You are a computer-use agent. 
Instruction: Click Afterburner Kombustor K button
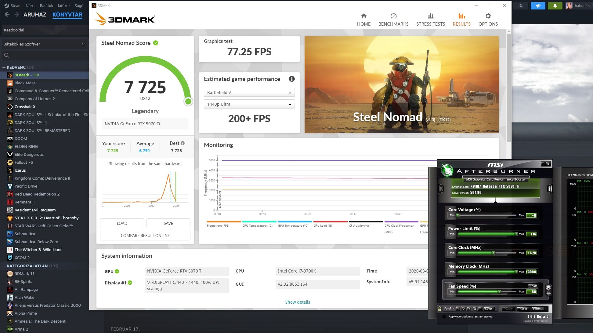pos(441,189)
